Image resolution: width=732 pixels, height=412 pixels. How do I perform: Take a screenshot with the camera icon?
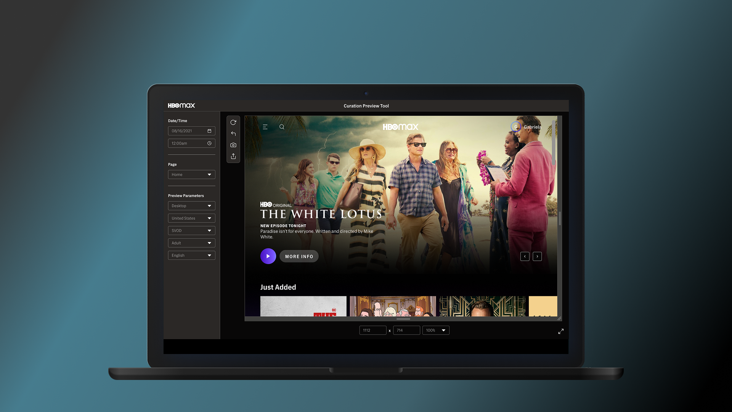[x=233, y=145]
